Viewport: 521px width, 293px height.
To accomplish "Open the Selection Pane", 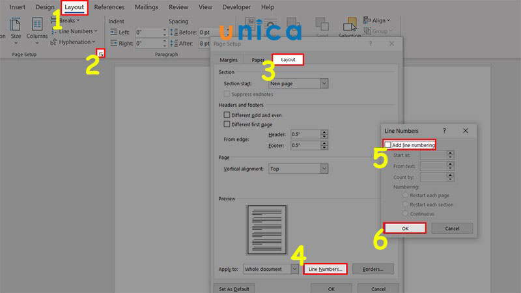I will (350, 28).
